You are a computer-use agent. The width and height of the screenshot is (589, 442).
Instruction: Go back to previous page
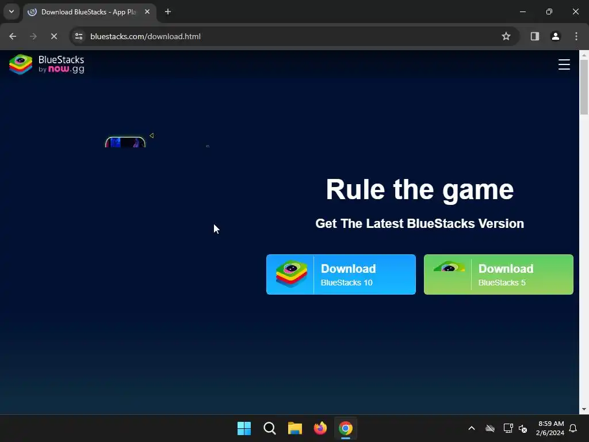tap(13, 36)
